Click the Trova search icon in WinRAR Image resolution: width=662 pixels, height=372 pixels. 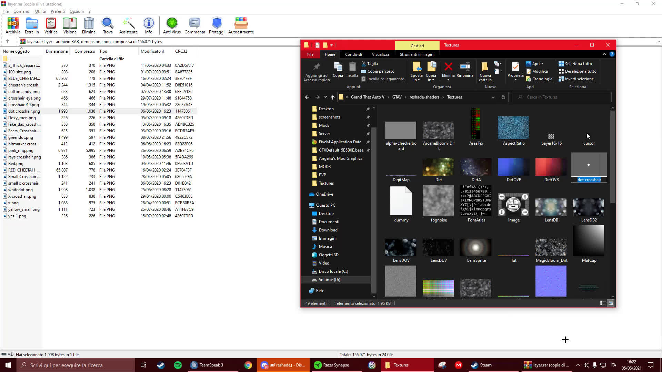pyautogui.click(x=108, y=24)
